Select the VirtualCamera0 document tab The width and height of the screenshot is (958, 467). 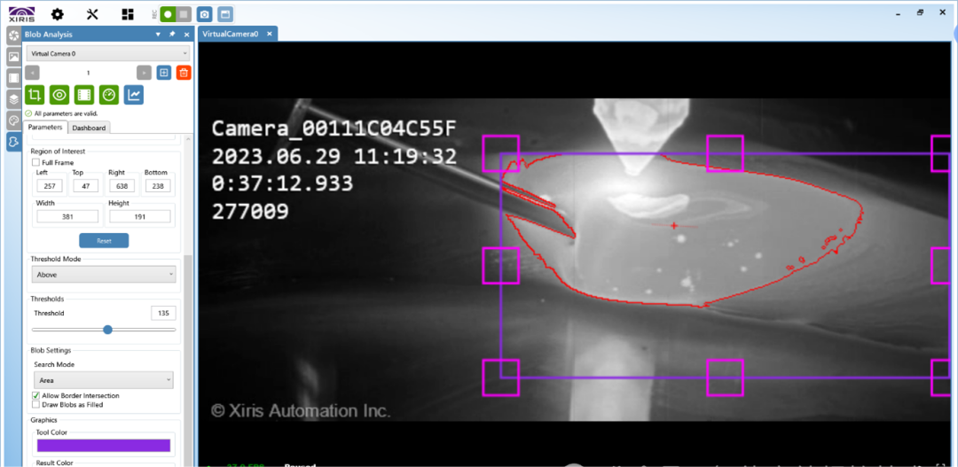click(231, 35)
